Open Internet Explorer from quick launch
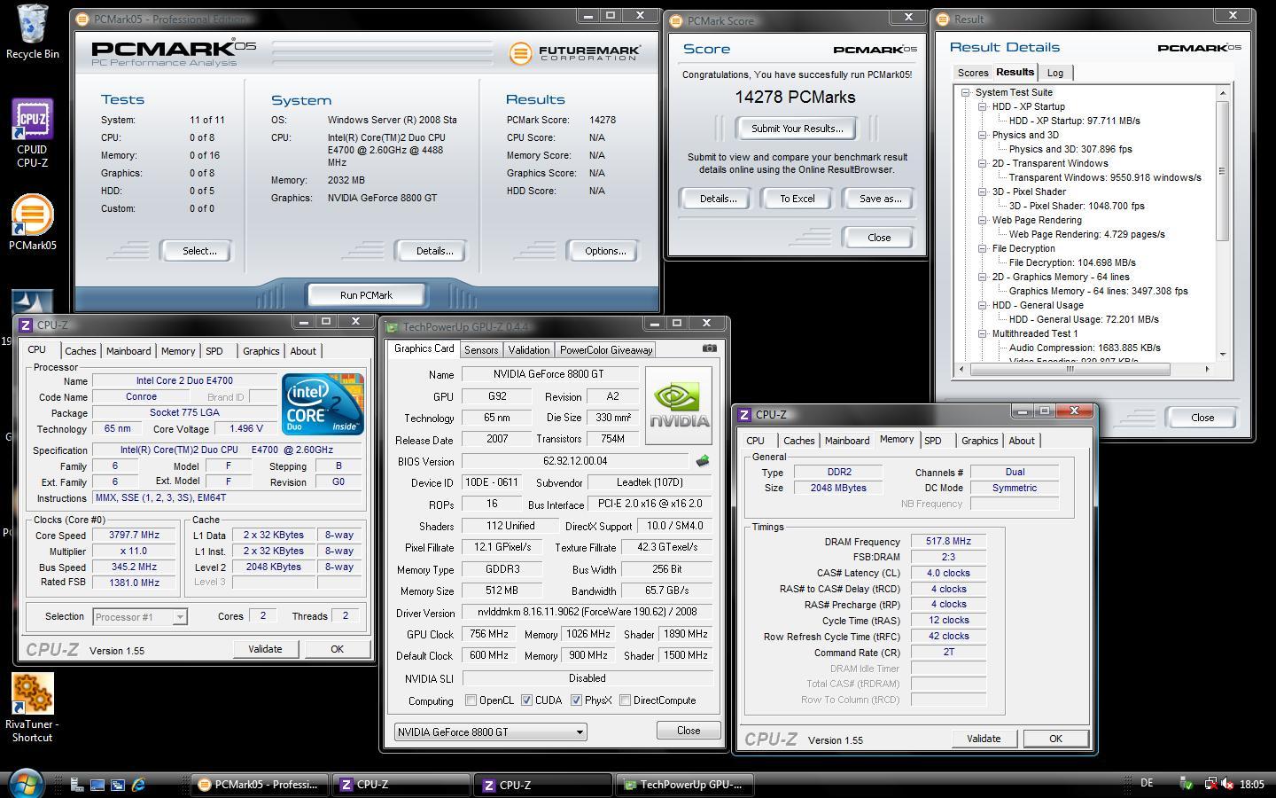Screen dimensions: 1276x798 click(138, 785)
